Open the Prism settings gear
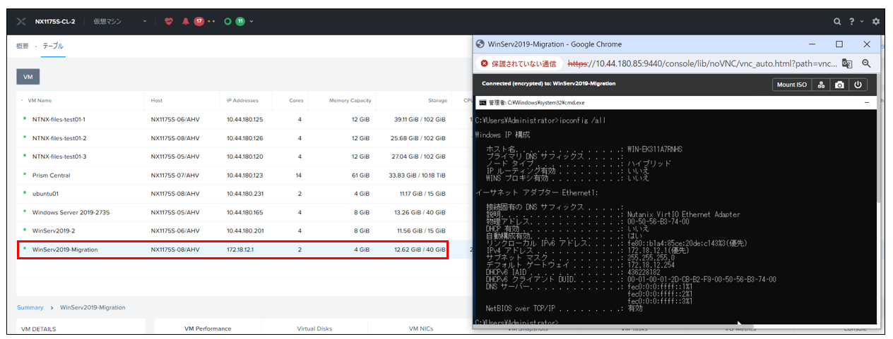893x339 pixels. [x=876, y=22]
